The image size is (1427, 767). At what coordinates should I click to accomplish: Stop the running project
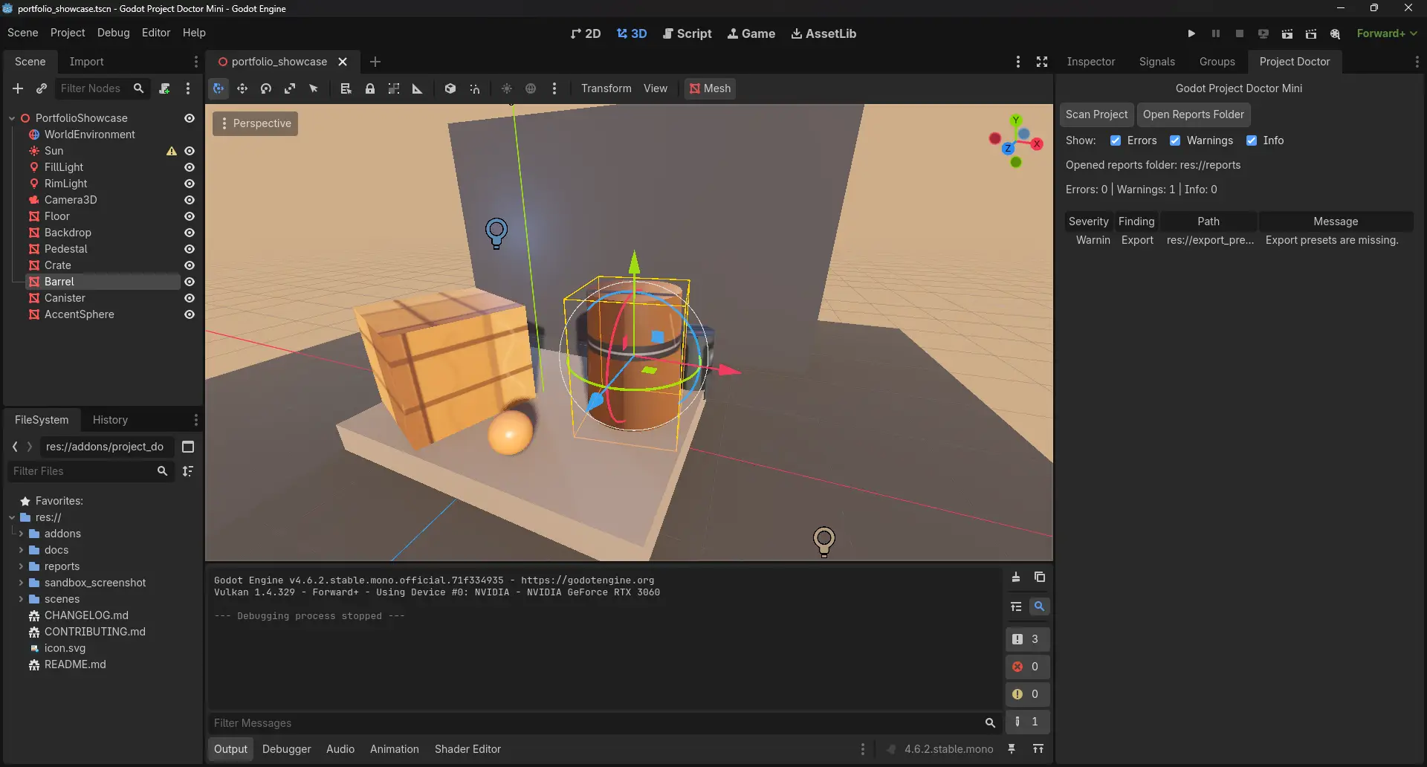coord(1240,33)
